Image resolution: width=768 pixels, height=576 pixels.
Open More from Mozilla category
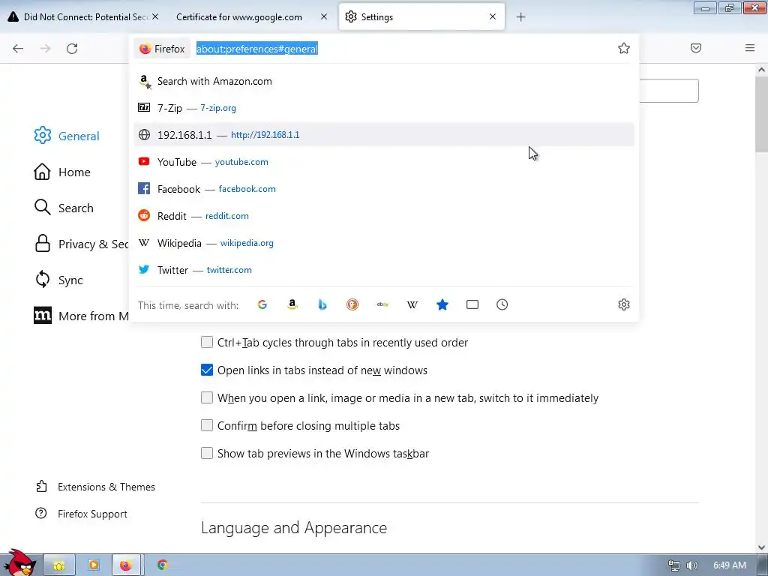click(81, 316)
